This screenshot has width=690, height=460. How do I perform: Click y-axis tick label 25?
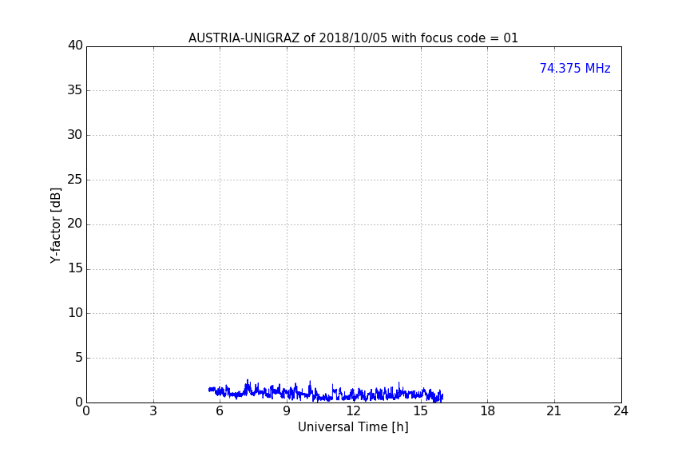click(75, 179)
